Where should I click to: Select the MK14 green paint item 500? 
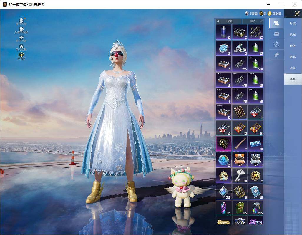point(255,64)
